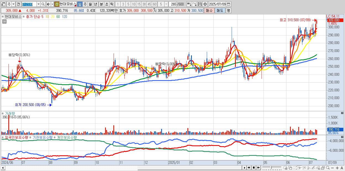Switch to 틱 tick chart period
345x171 pixels.
[112, 4]
